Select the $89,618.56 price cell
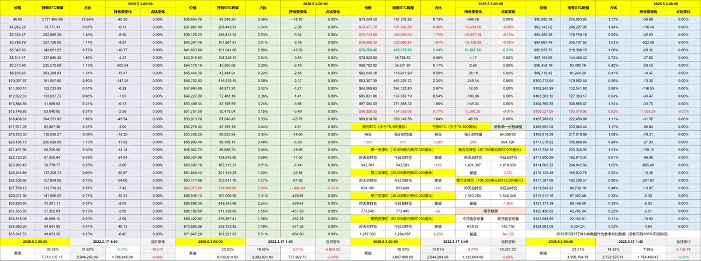701x261 pixels. click(368, 120)
